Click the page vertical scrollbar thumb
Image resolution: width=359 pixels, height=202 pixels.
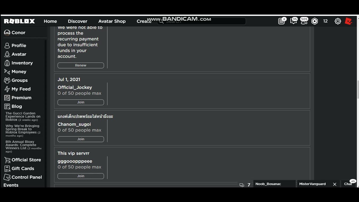(358, 89)
